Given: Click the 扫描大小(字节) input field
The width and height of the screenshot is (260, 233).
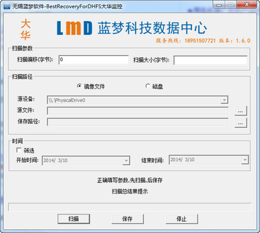Looking at the screenshot, I should point(211,60).
